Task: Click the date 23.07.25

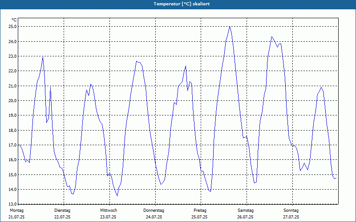Action: coord(108,217)
